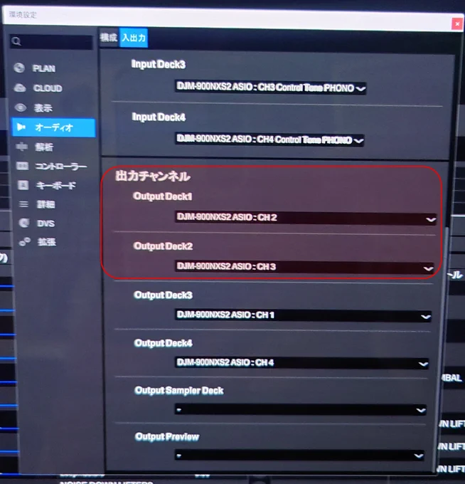Click the CLOUD icon in sidebar
This screenshot has height=484, width=465.
pos(20,88)
